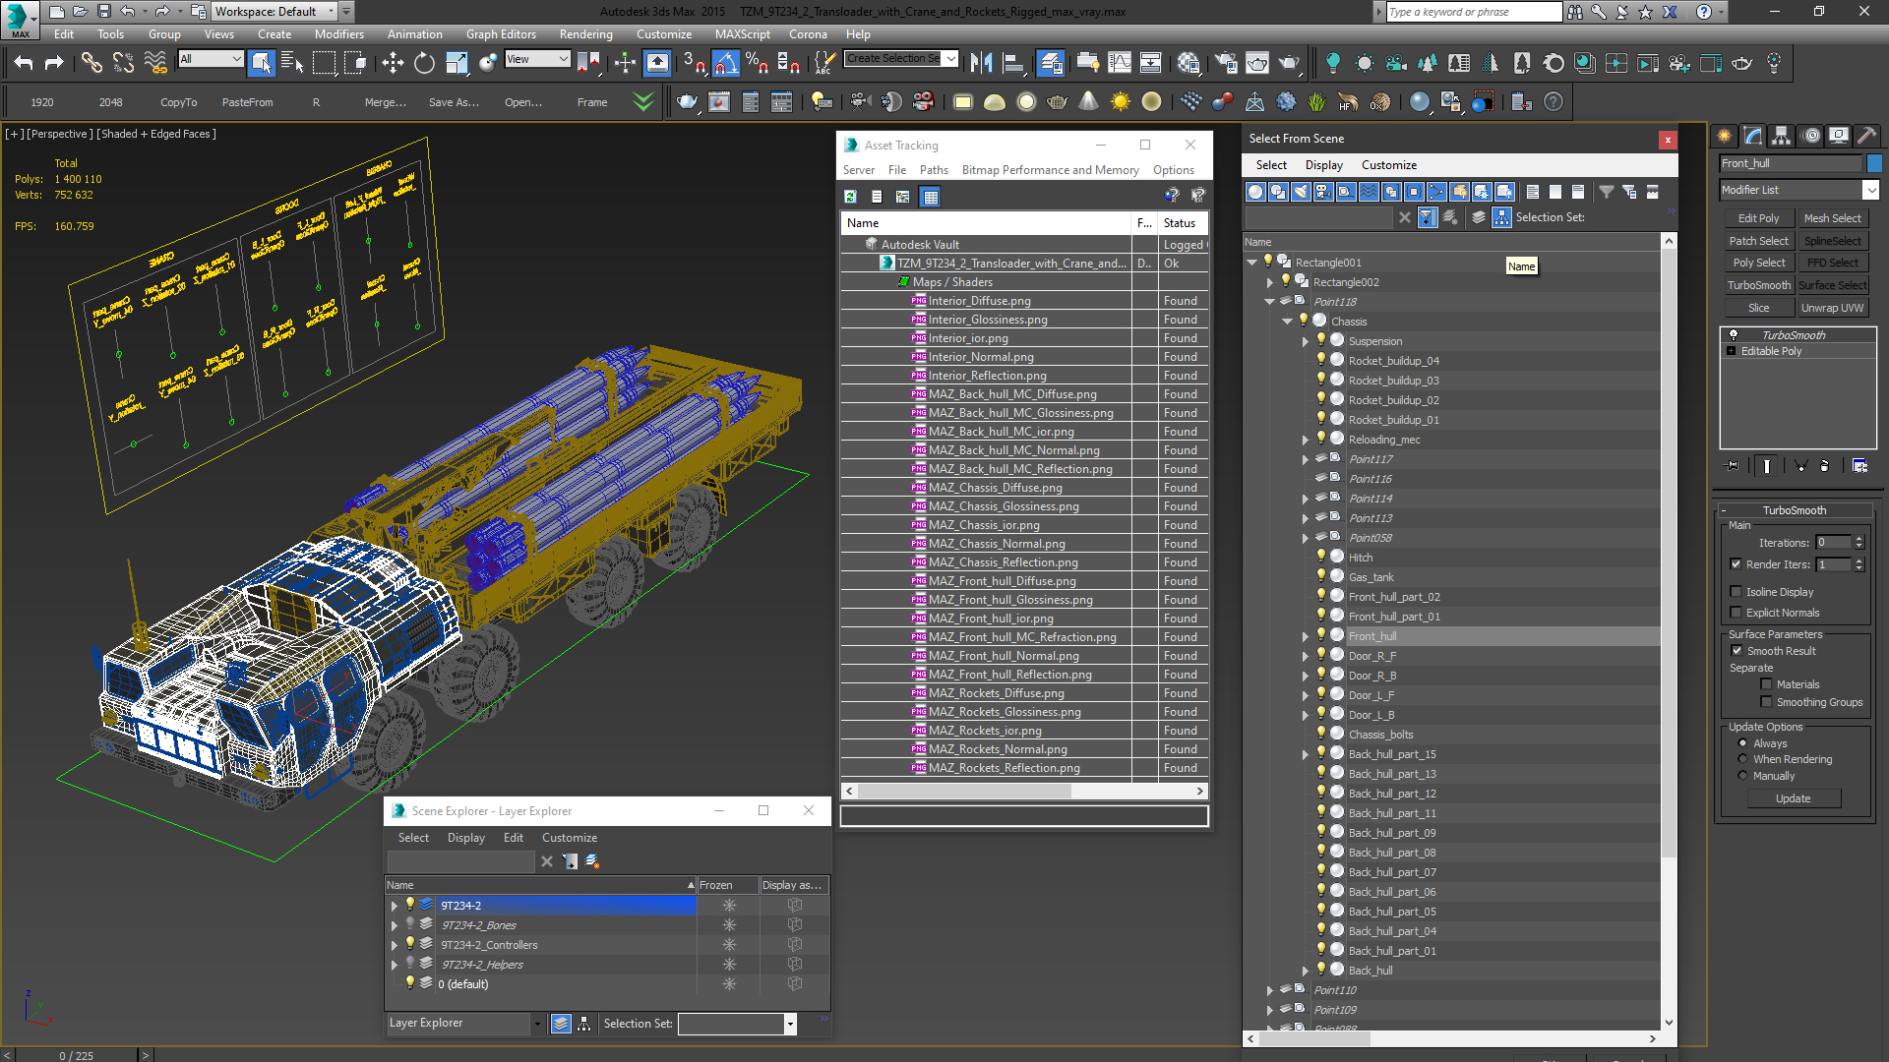The width and height of the screenshot is (1889, 1062).
Task: Click the Save As... toolbar button
Action: 454,102
